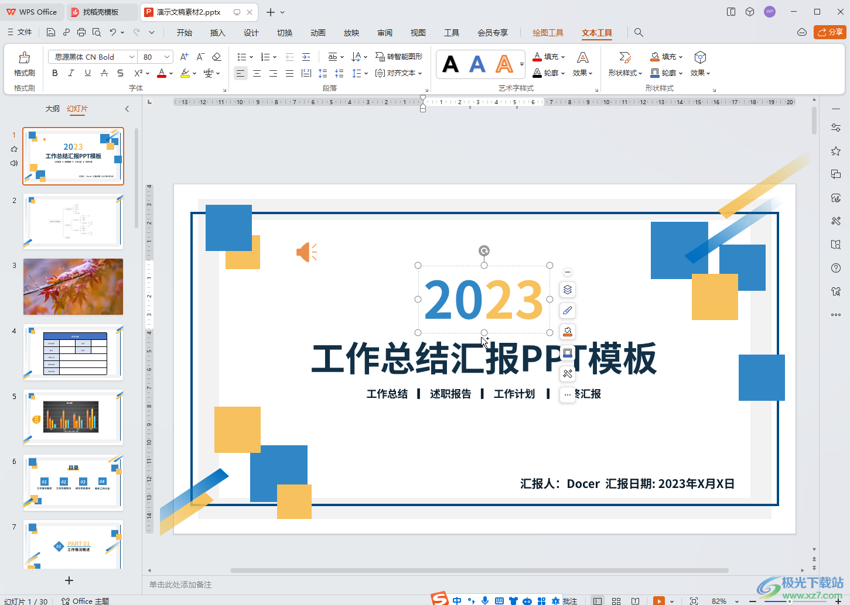
Task: Apply blue WordArt style A
Action: click(477, 64)
